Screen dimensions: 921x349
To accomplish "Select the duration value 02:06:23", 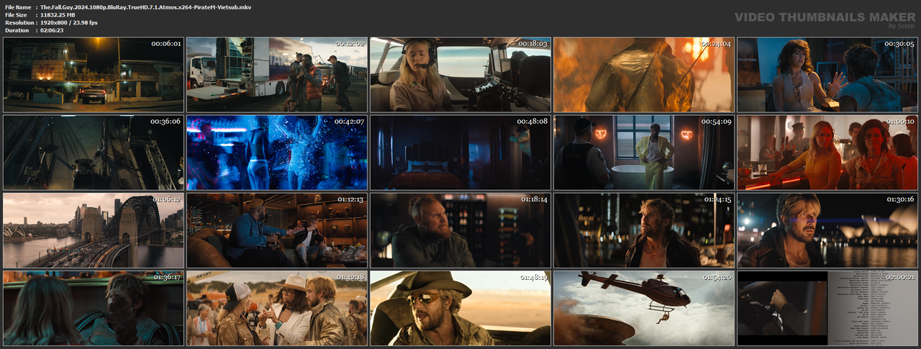I will [53, 30].
